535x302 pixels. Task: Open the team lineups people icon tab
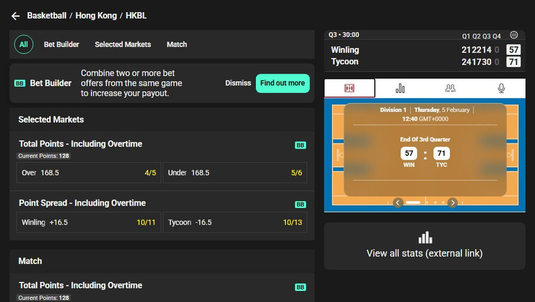[450, 88]
